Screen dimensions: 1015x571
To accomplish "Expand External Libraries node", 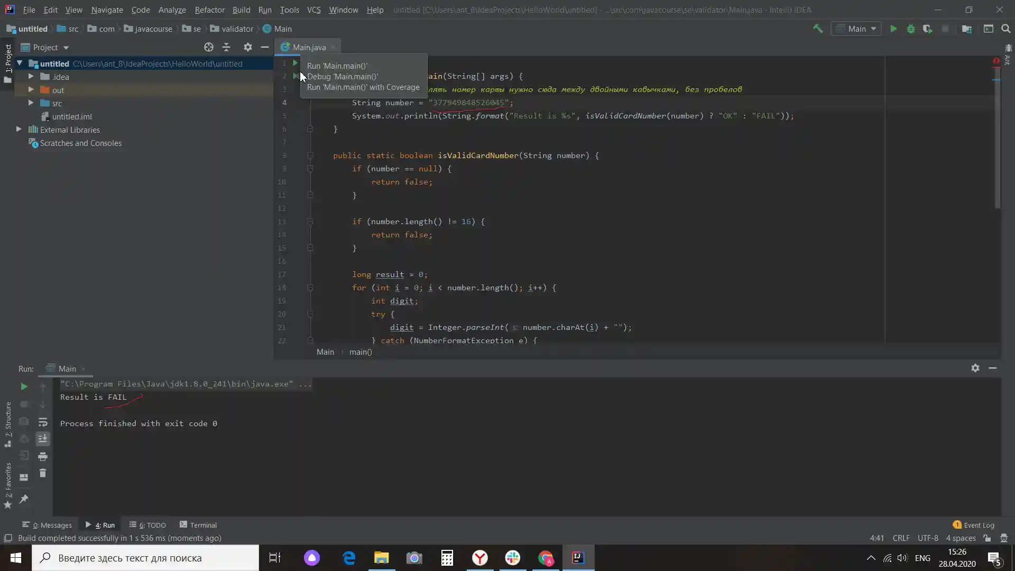I will pos(19,130).
